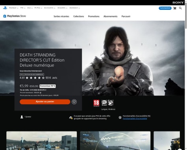Screen dimensions: 187x150
Task: Open the Promotions tab
Action: [x=94, y=16]
